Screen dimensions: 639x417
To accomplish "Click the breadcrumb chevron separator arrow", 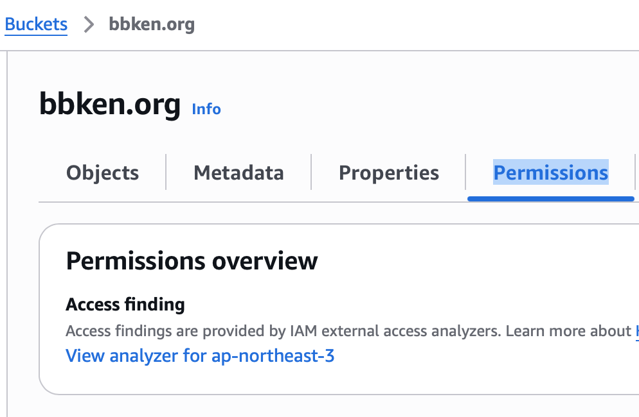I will [x=89, y=25].
